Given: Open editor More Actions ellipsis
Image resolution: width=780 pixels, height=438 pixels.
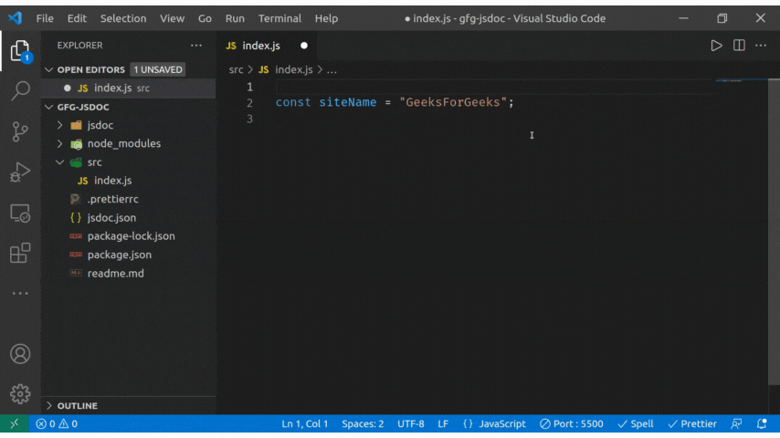Looking at the screenshot, I should 761,46.
